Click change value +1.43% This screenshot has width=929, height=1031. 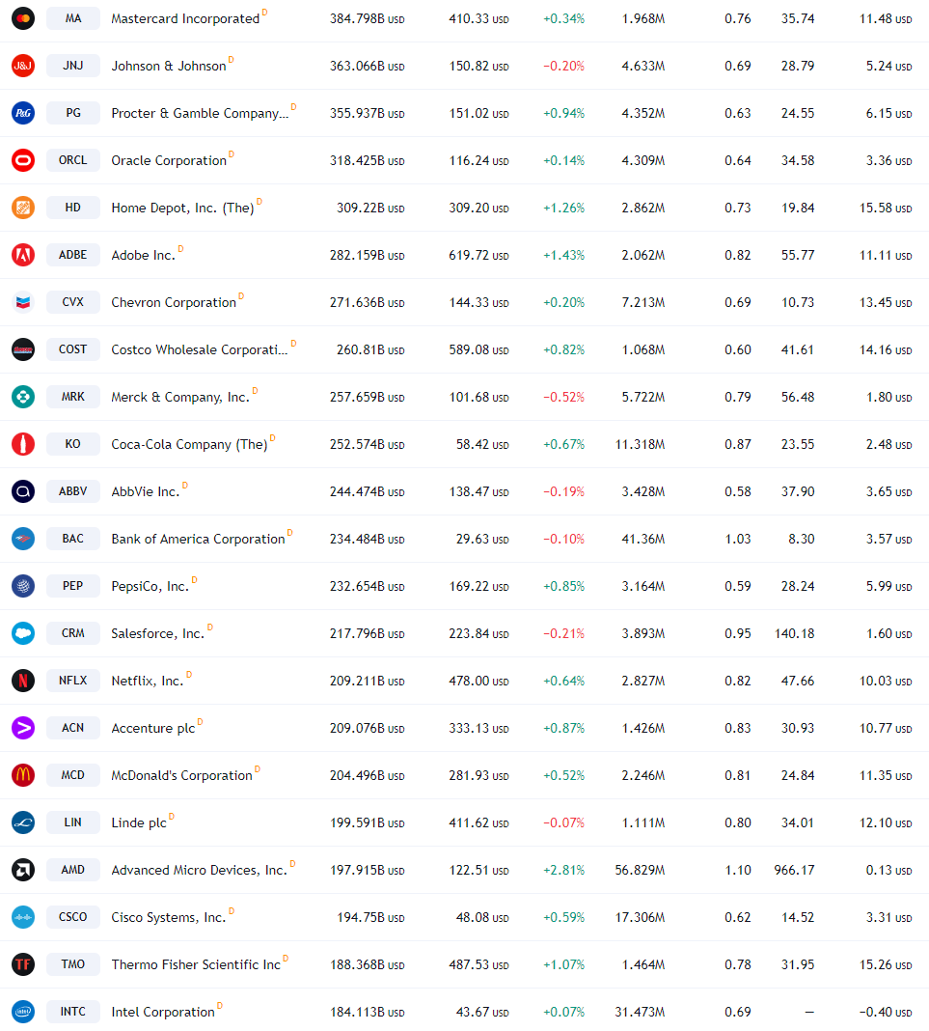pos(563,256)
